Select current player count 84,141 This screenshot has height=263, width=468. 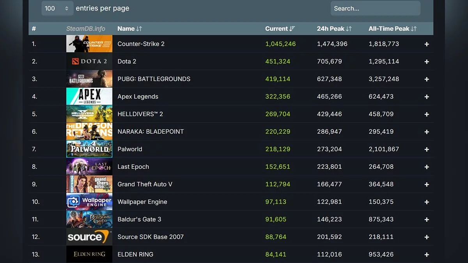click(276, 254)
